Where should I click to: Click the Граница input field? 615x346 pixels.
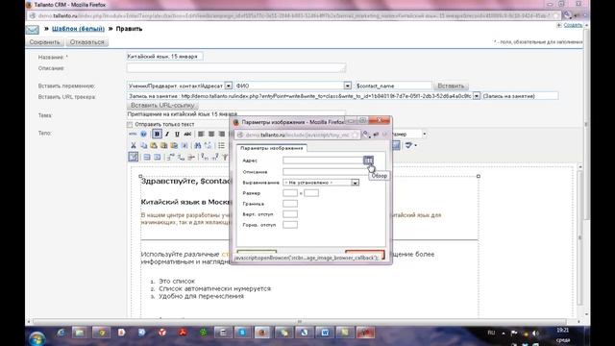point(290,203)
